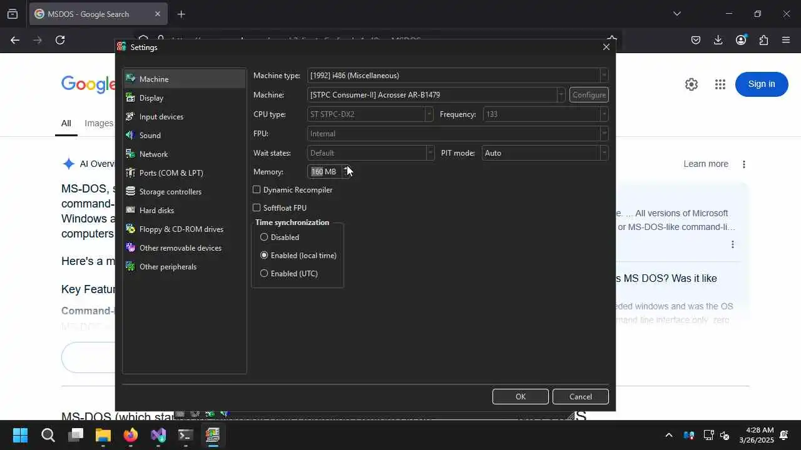Open Terminal from the taskbar

click(x=185, y=435)
